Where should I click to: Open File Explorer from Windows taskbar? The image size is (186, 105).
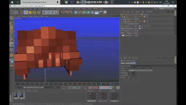coord(66,2)
